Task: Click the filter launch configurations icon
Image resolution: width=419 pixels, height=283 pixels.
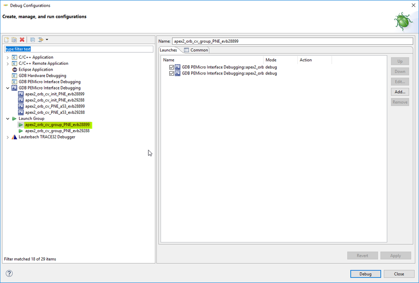Action: click(x=41, y=40)
